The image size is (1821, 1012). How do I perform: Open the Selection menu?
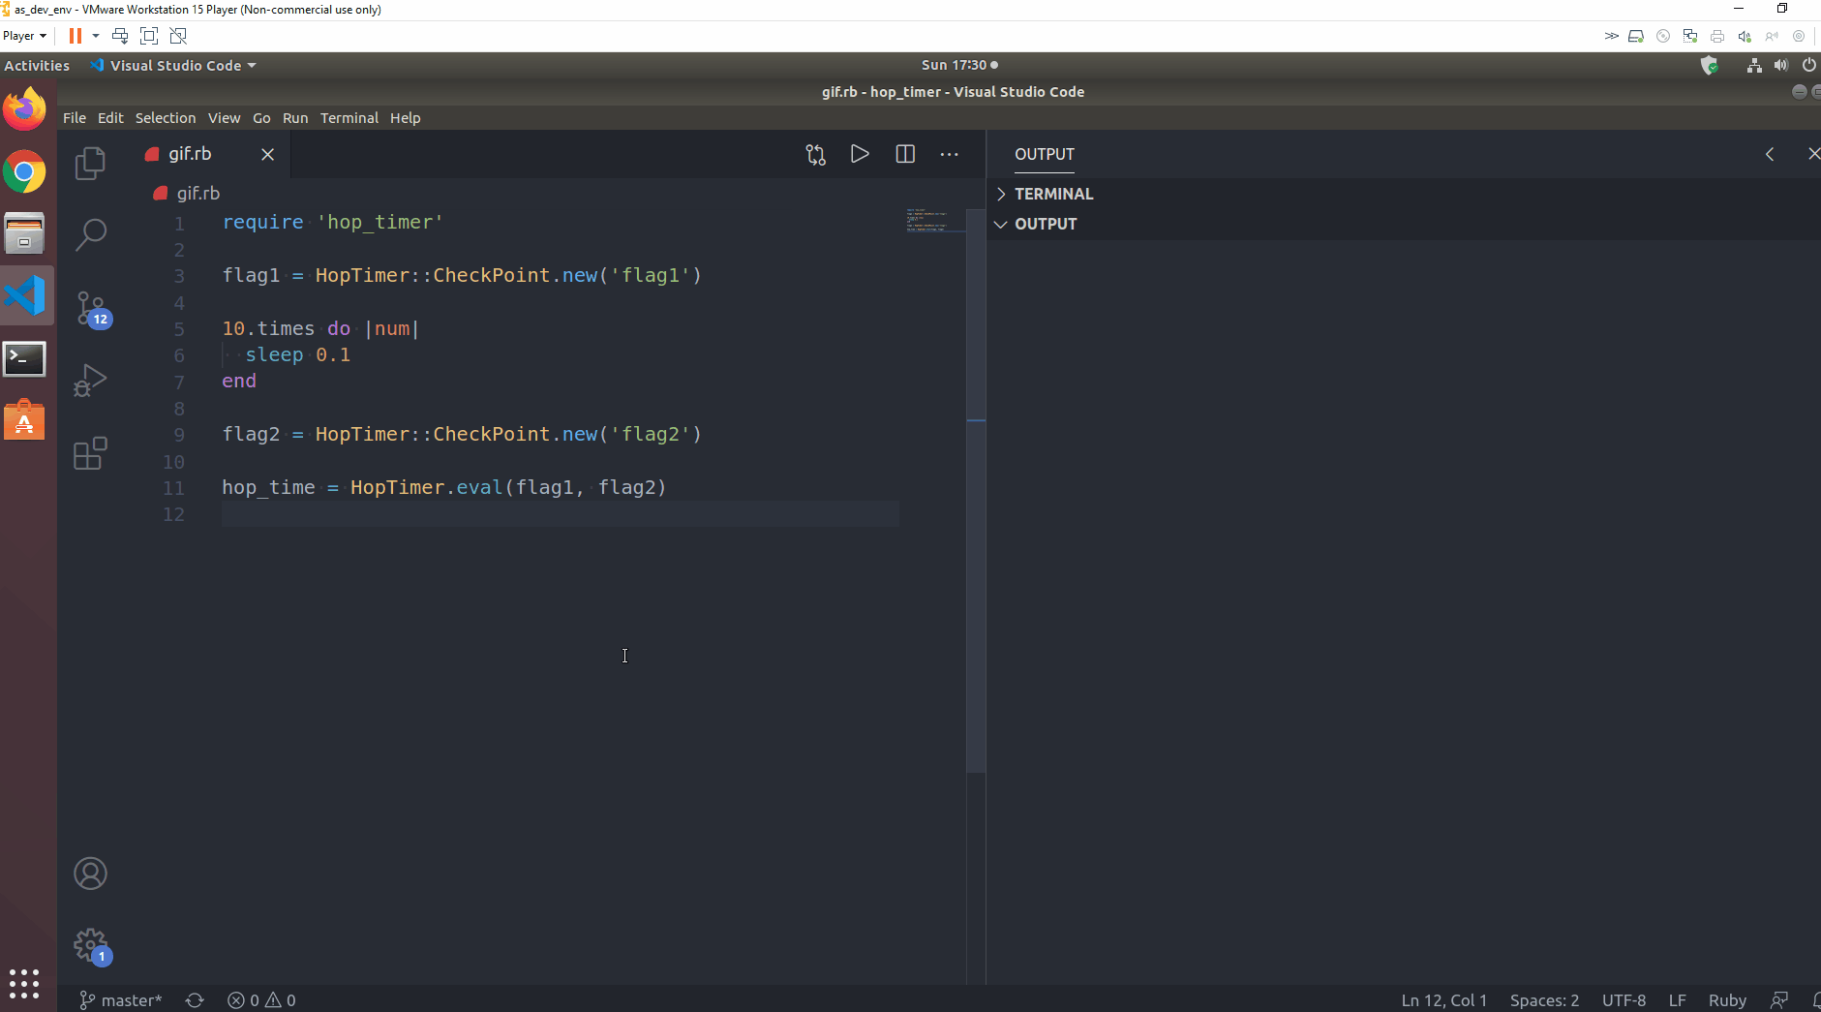pos(166,118)
